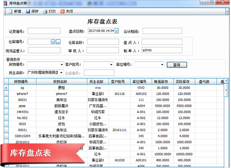The image size is (231, 168).
Task: Click the app icon in title bar
Action: coord(6,3)
